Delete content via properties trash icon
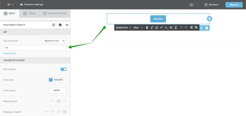The height and width of the screenshot is (116, 246). pyautogui.click(x=54, y=25)
